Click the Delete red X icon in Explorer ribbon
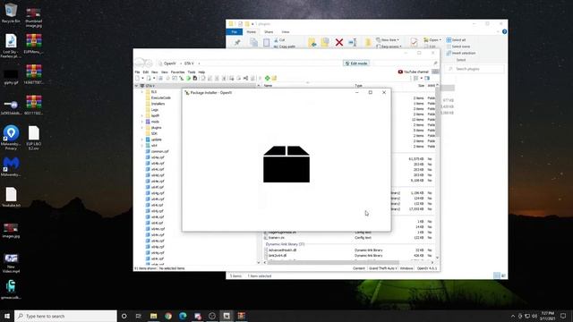Image resolution: width=573 pixels, height=322 pixels. point(339,42)
